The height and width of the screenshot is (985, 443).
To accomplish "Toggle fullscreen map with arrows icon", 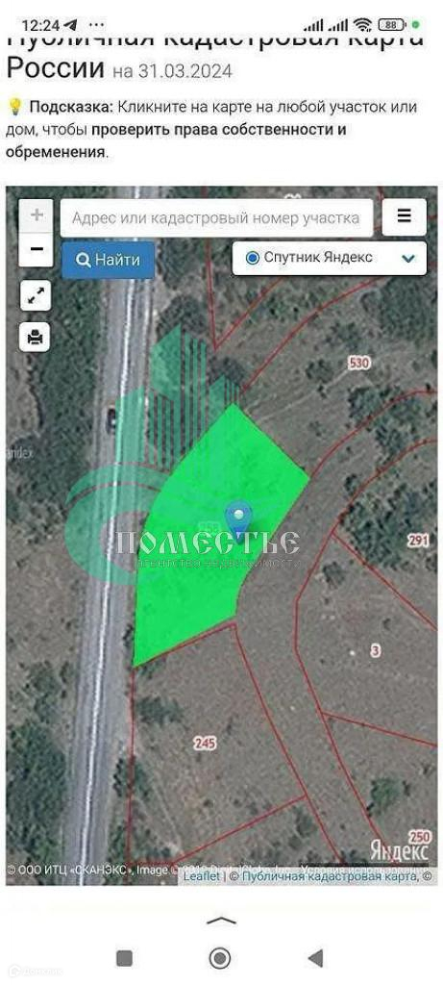I will point(36,295).
